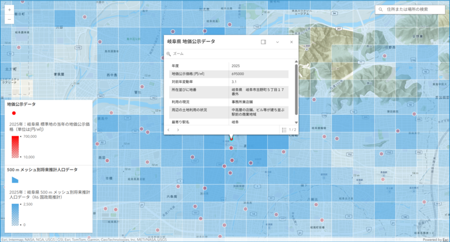Click the 地価公示データ legend heading
The width and height of the screenshot is (450, 242).
coord(21,104)
